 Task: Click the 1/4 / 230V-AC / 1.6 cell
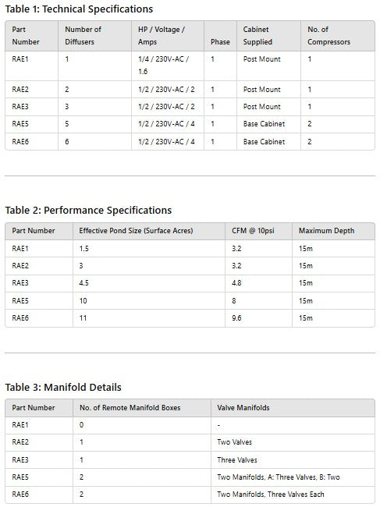click(x=163, y=66)
